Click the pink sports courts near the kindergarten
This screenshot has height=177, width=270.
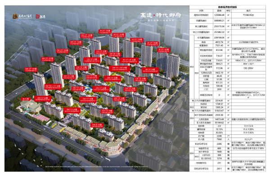pos(41,118)
